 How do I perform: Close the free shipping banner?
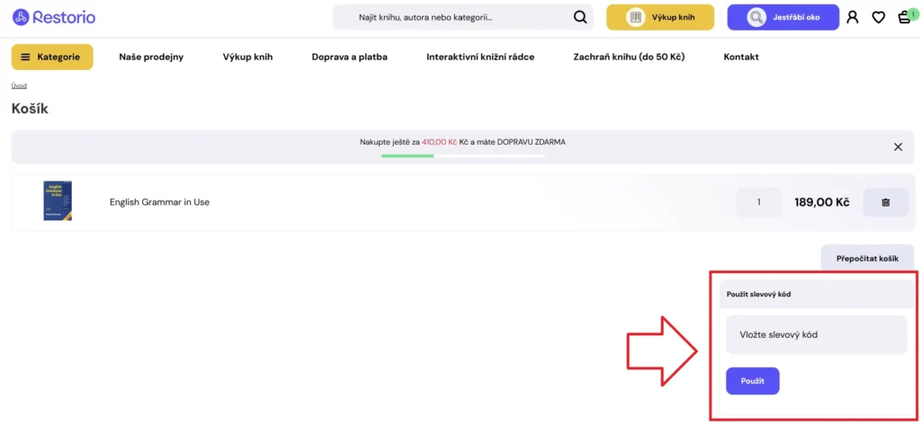[x=898, y=146]
